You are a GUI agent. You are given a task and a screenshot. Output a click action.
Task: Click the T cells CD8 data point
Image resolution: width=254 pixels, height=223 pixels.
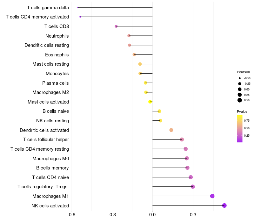(116, 26)
